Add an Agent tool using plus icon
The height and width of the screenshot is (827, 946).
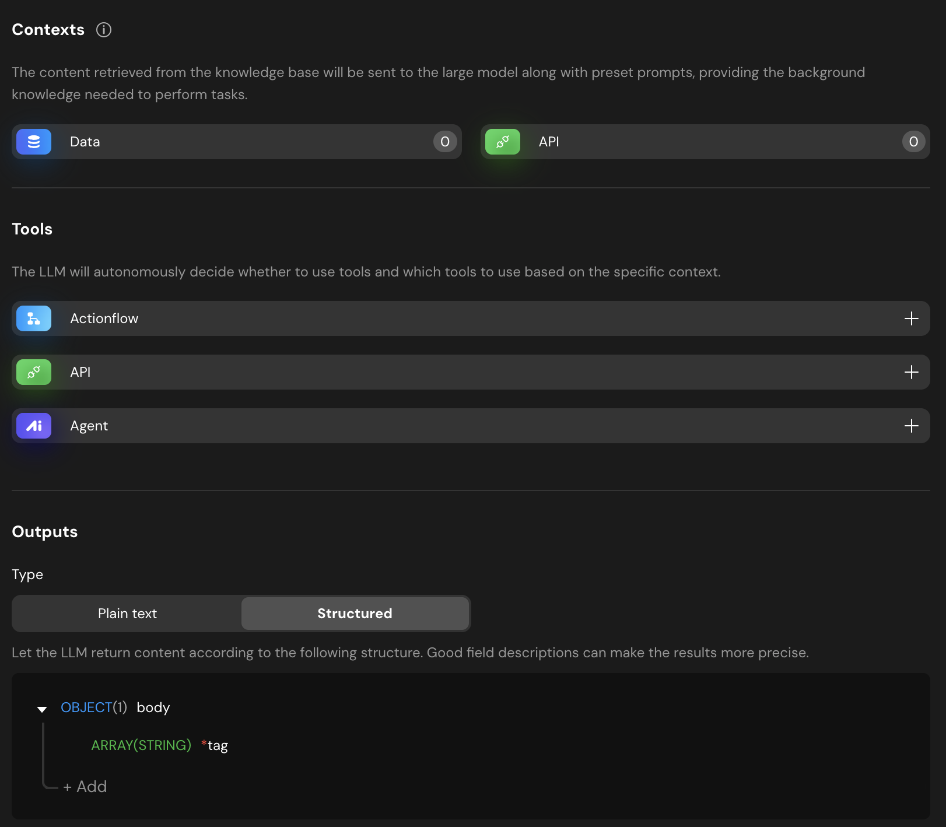click(x=911, y=426)
